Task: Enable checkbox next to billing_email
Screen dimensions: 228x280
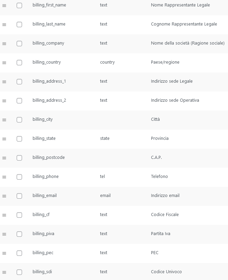Action: click(19, 196)
